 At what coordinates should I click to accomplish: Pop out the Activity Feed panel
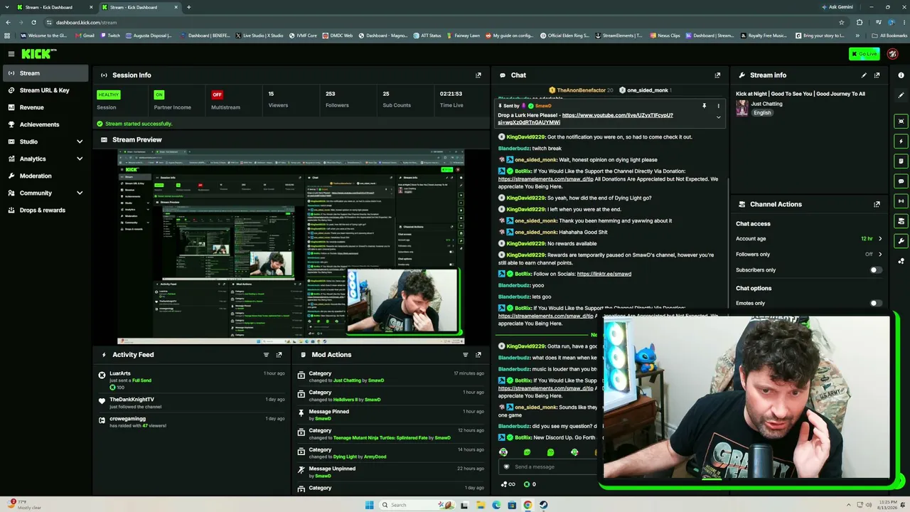pos(279,355)
